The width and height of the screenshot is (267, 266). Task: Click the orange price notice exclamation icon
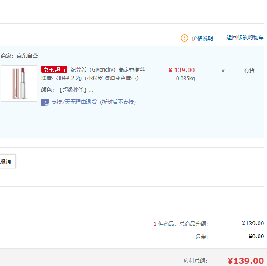point(184,38)
